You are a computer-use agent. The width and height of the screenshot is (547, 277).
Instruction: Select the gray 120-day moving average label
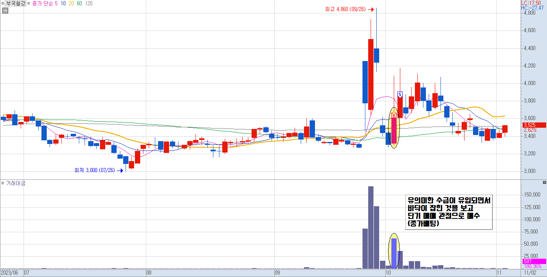click(89, 3)
